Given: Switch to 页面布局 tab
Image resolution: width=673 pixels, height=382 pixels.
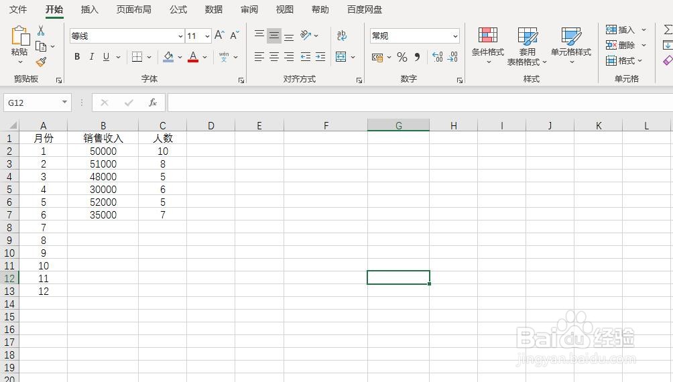Looking at the screenshot, I should (134, 9).
